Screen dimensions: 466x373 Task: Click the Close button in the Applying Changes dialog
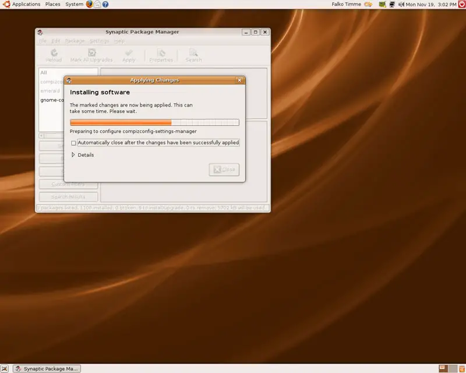tap(224, 170)
